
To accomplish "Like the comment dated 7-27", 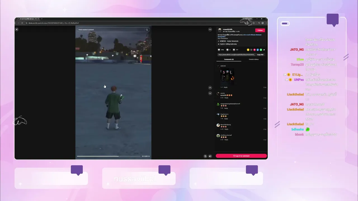I will pos(264,108).
